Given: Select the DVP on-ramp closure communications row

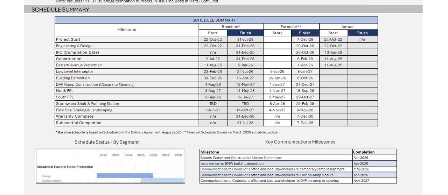Looking at the screenshot, I should [x=276, y=175].
